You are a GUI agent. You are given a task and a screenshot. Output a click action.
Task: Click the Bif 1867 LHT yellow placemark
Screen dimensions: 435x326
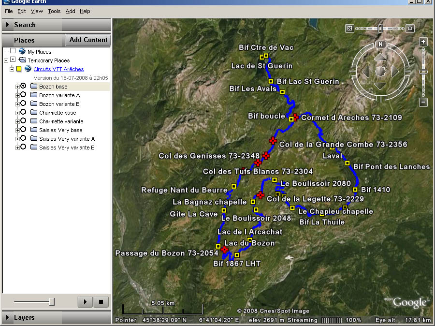tap(237, 255)
